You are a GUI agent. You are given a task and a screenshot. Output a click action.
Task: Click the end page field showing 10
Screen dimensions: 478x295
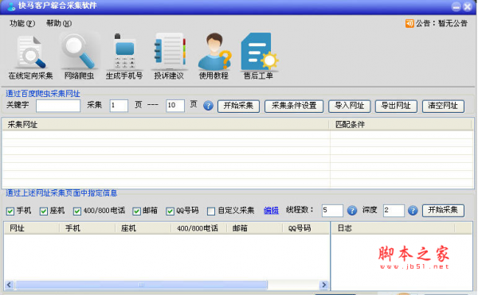pos(175,106)
